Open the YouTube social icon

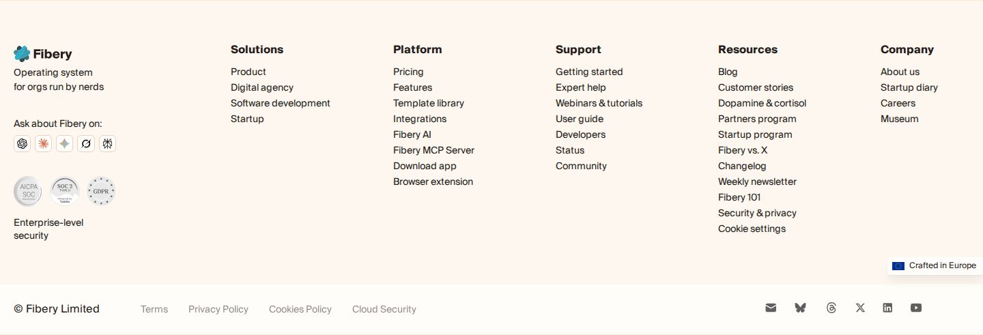916,308
